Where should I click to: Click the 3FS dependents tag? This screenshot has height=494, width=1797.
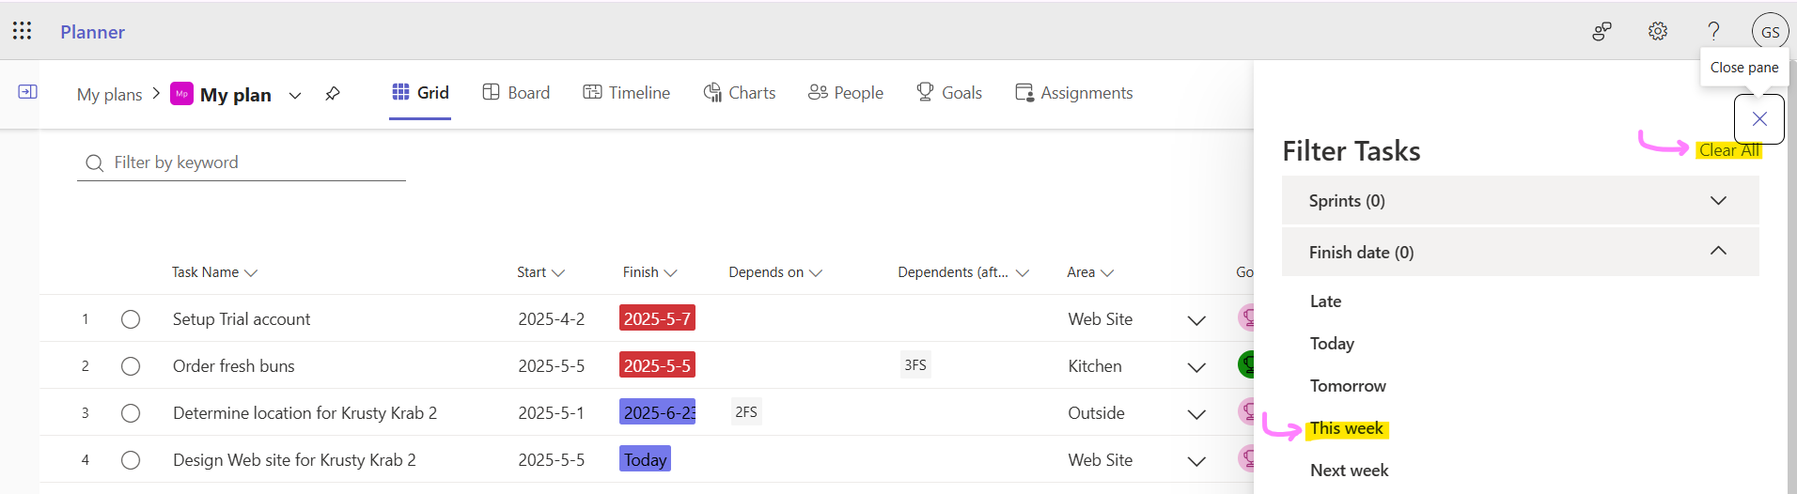(915, 365)
